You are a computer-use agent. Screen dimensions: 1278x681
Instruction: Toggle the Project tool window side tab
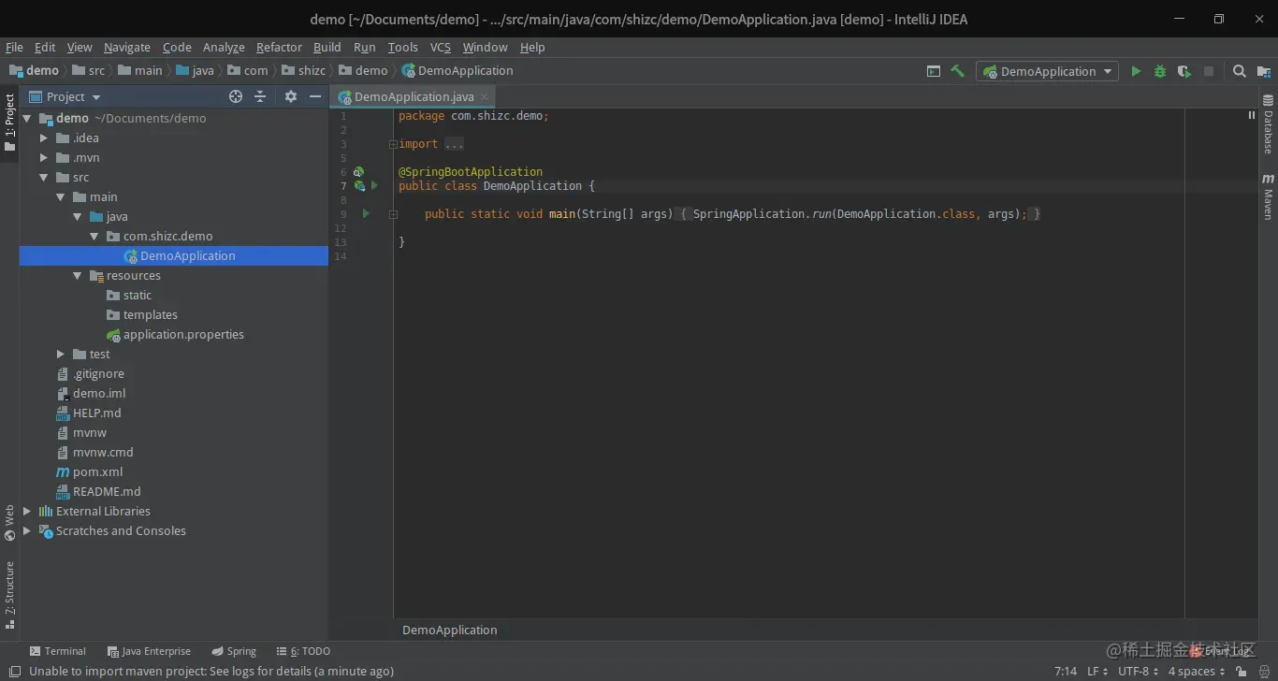click(x=9, y=122)
